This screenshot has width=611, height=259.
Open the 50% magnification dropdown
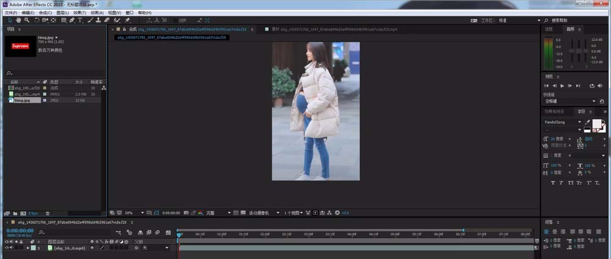(x=133, y=213)
